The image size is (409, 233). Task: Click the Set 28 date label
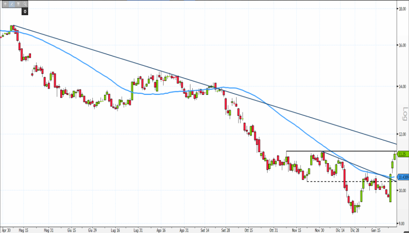point(226,230)
